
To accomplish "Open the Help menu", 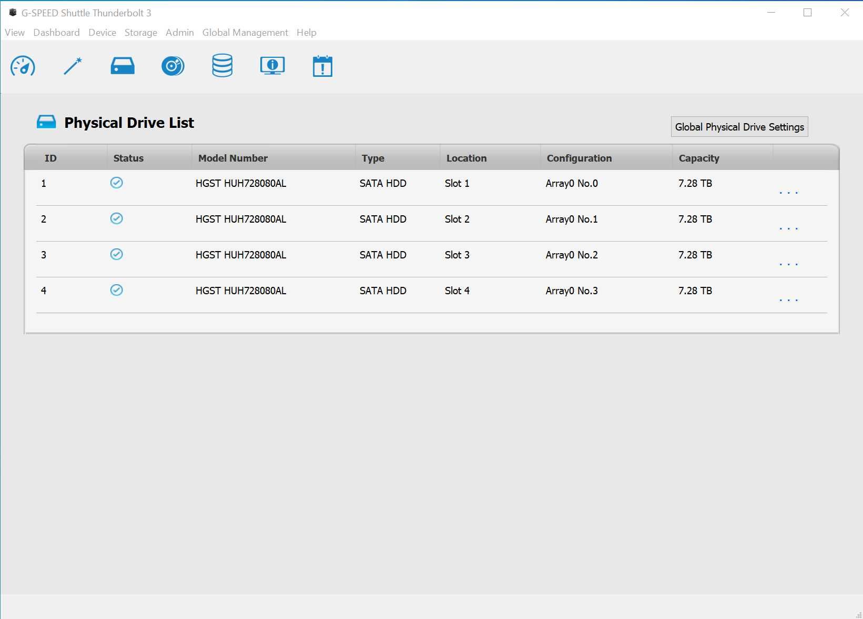I will pyautogui.click(x=307, y=33).
